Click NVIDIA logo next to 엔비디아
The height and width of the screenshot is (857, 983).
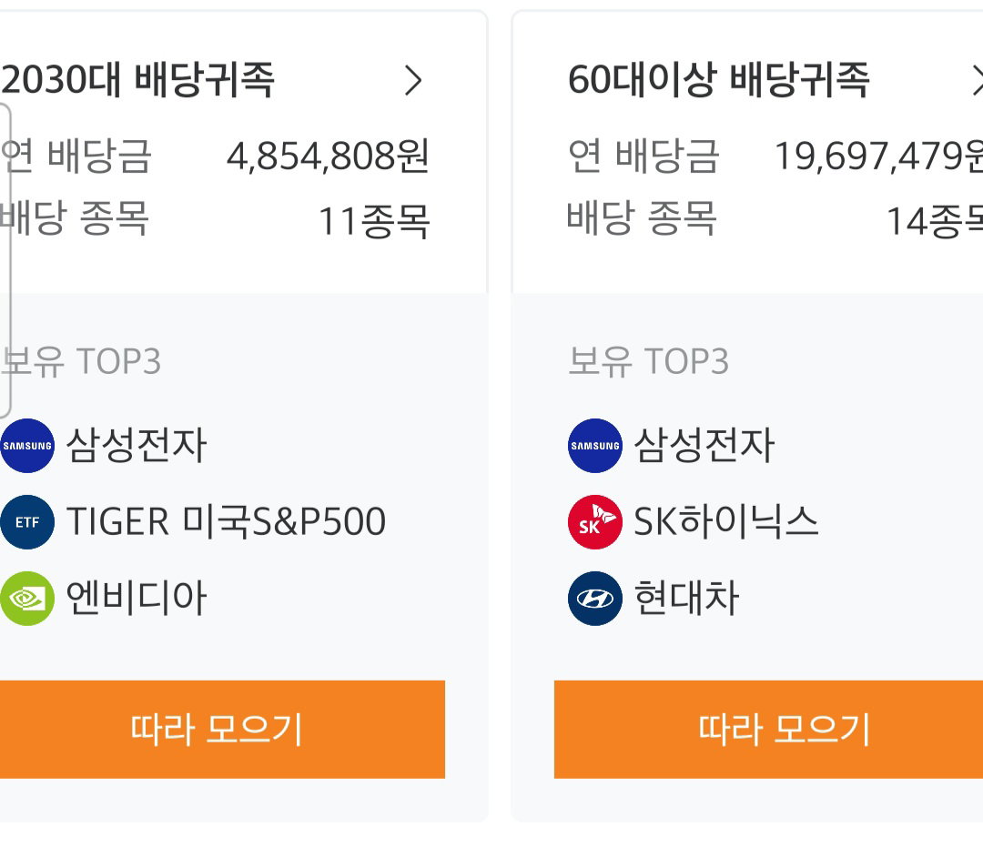[x=27, y=599]
